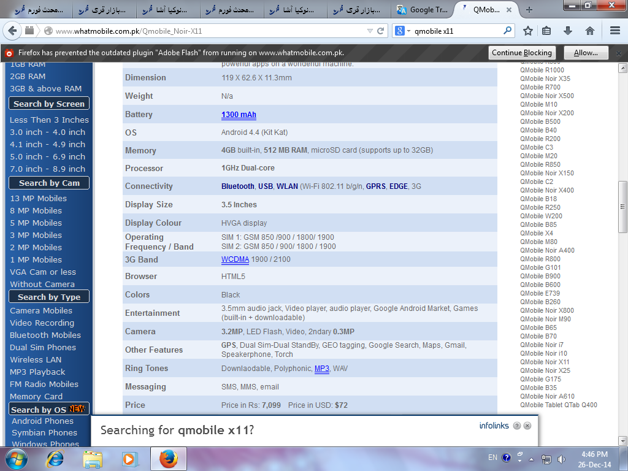
Task: Open QMobile Noir X25 in model list
Action: tap(545, 370)
